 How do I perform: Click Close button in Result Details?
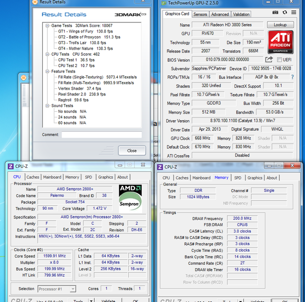[132, 151]
